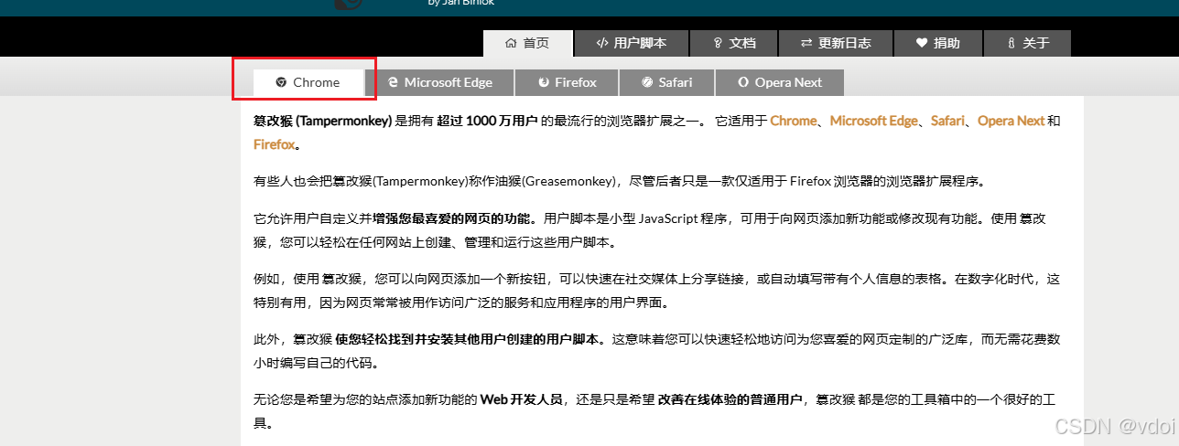1179x446 pixels.
Task: Open the 捐助 donate tab
Action: 937,43
